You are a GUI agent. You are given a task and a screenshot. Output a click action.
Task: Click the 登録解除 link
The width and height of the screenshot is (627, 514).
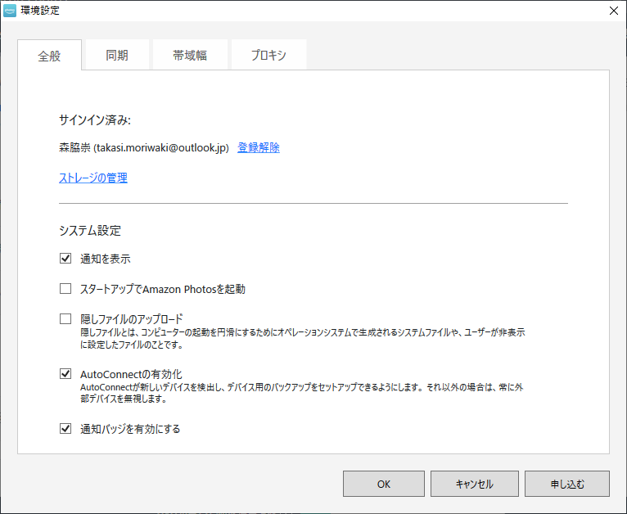tap(259, 147)
